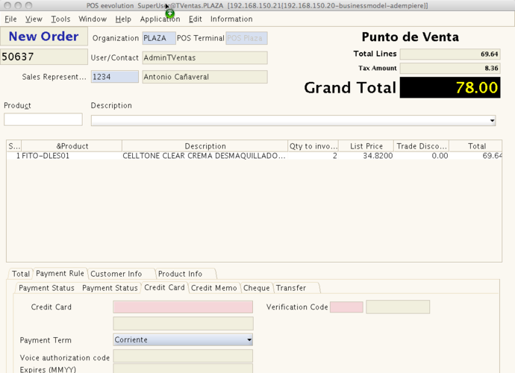Click the User/Contact field AdminTVentas

[205, 57]
